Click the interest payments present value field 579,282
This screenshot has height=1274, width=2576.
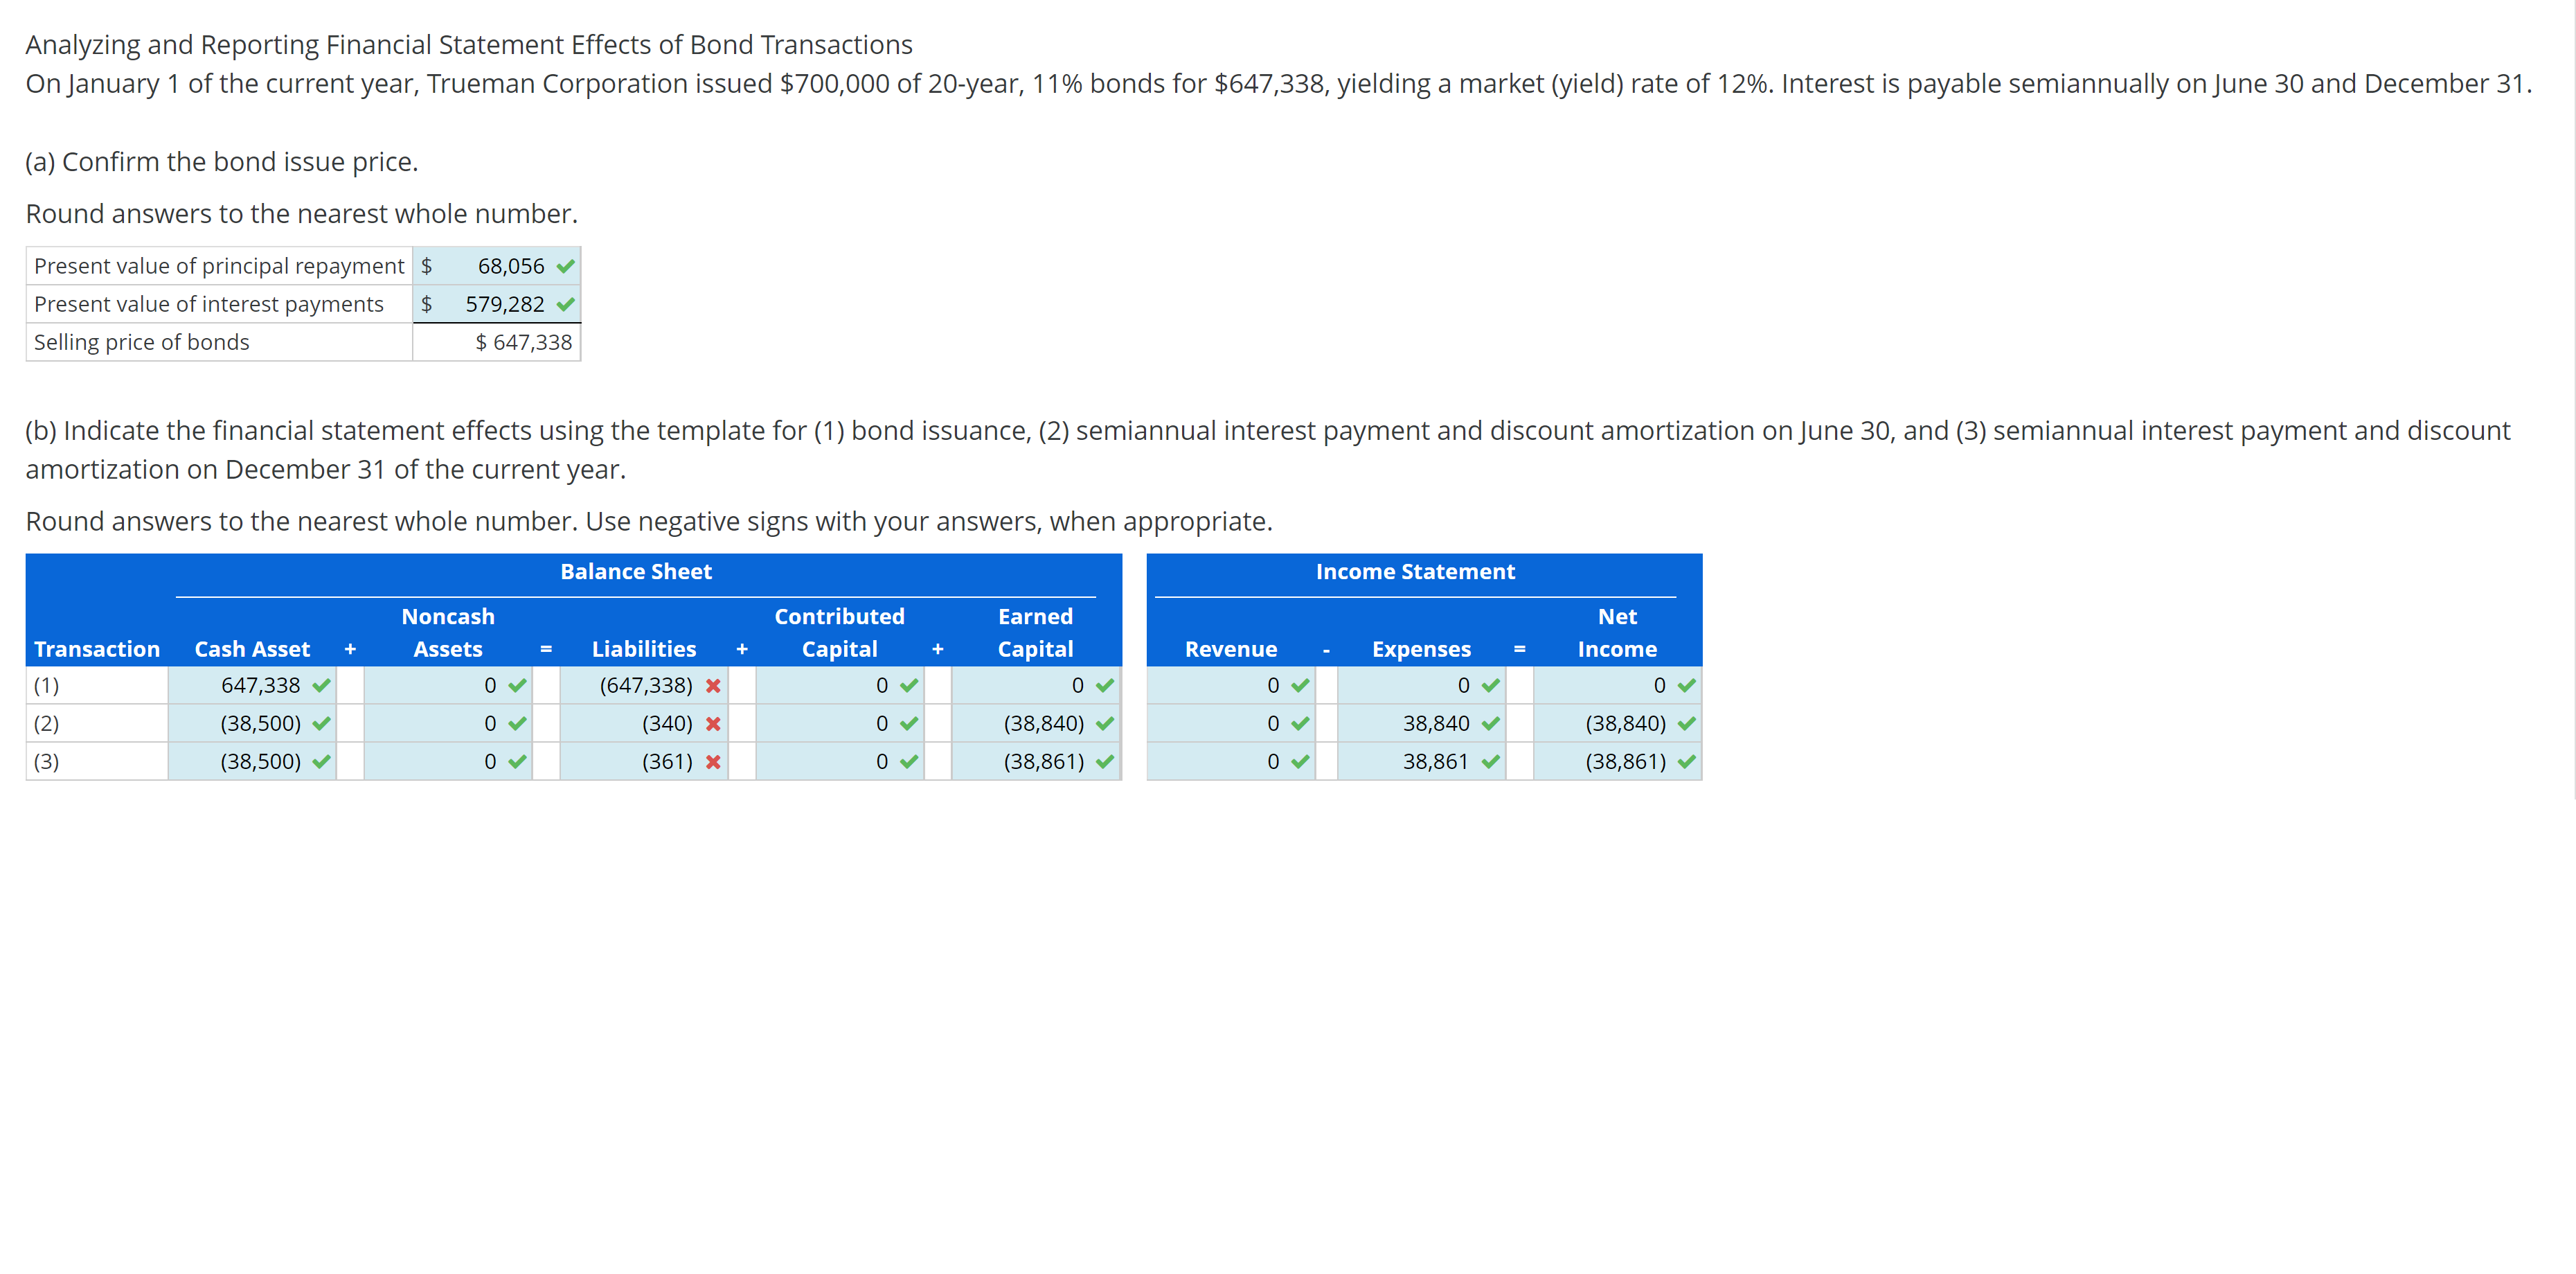(x=496, y=304)
